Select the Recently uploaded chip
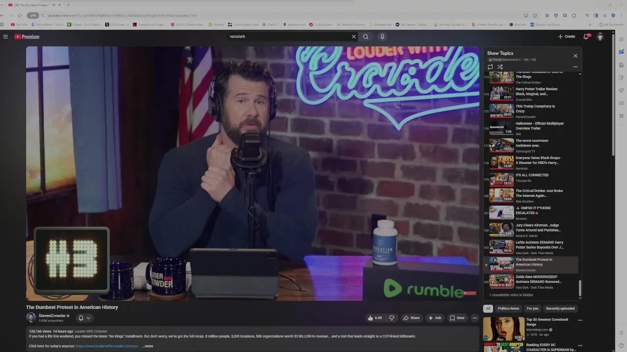The width and height of the screenshot is (627, 352). click(x=560, y=308)
